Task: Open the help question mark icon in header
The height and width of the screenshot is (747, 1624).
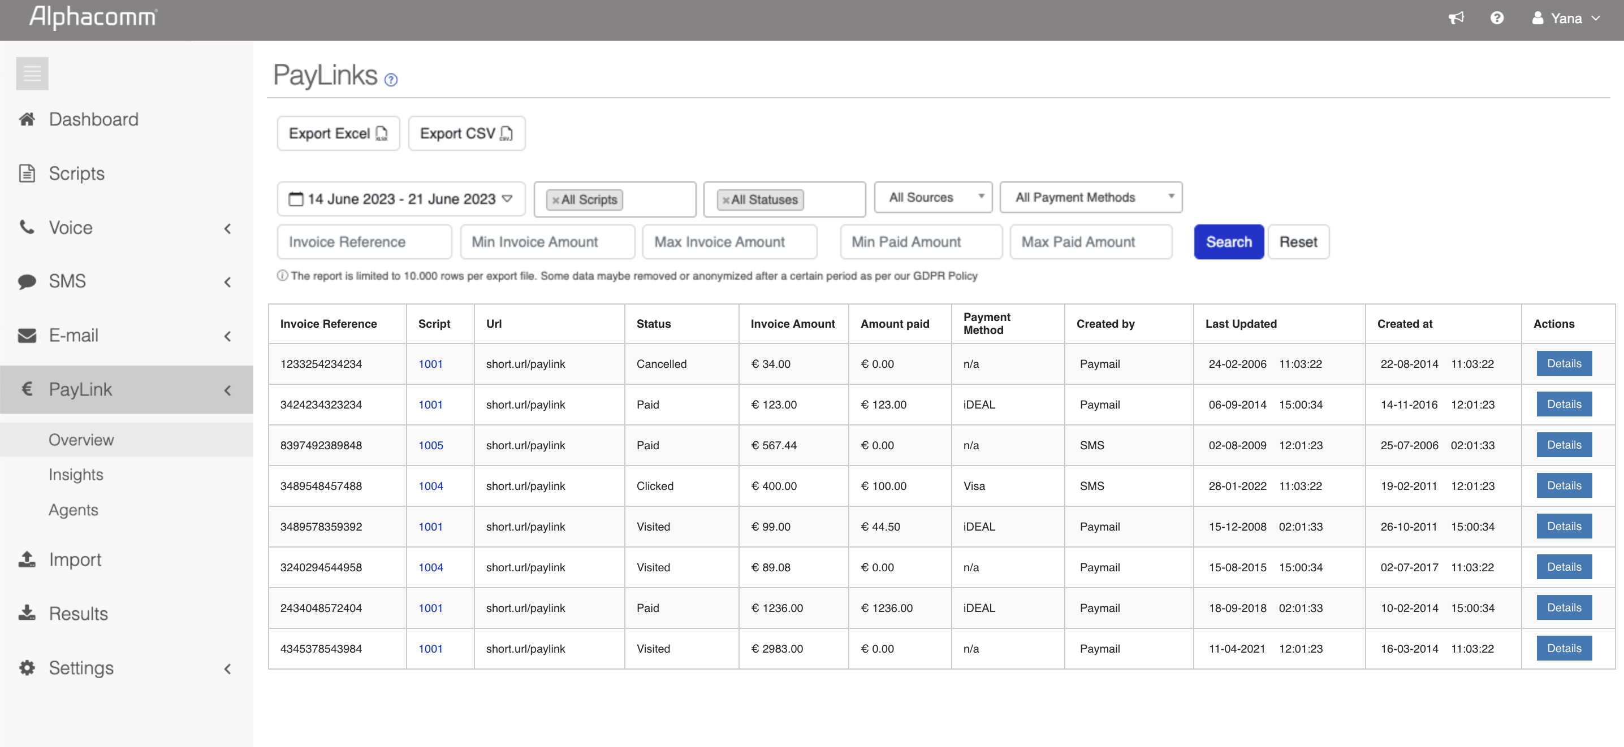Action: 1497,18
